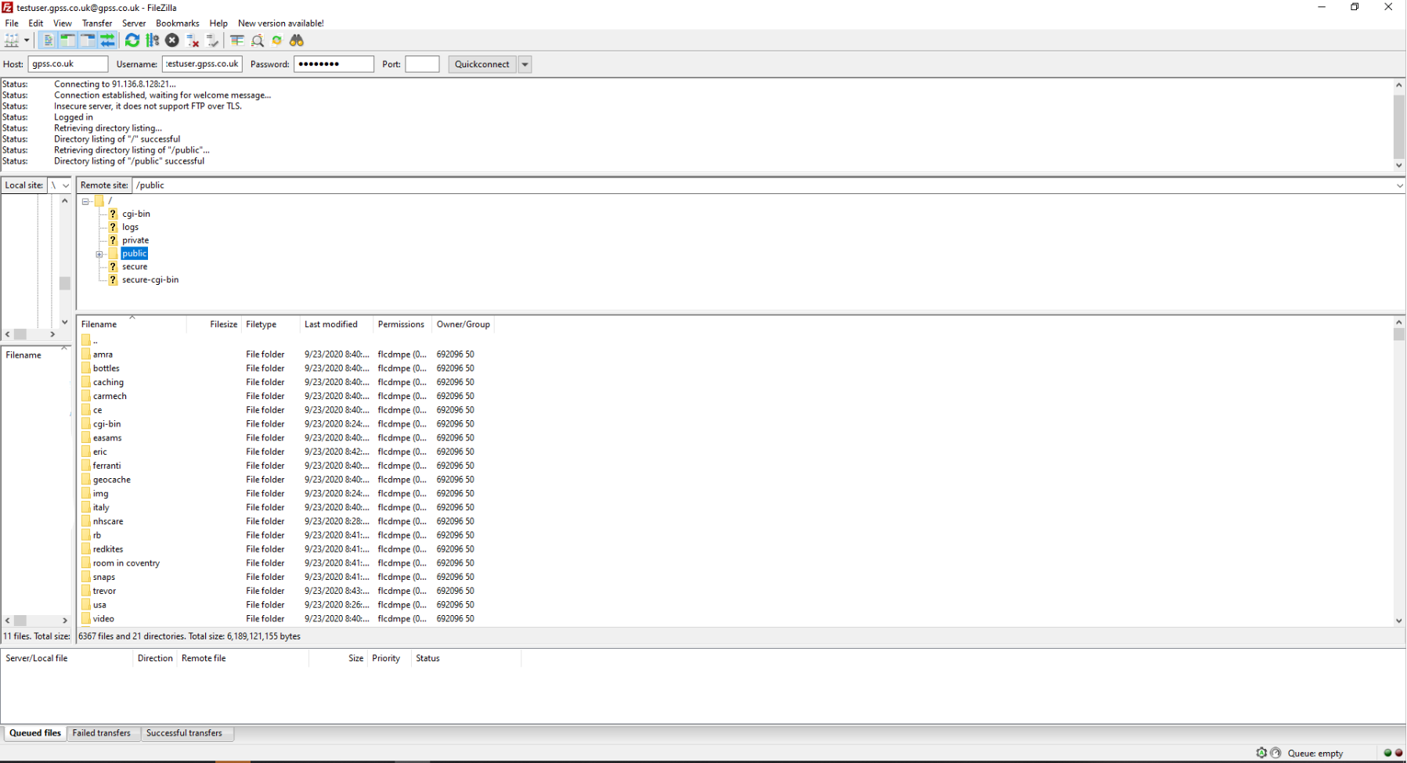
Task: Cancel current operation with the X icon
Action: pos(172,41)
